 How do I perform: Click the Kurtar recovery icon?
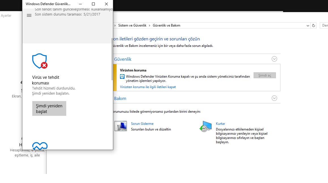205,126
